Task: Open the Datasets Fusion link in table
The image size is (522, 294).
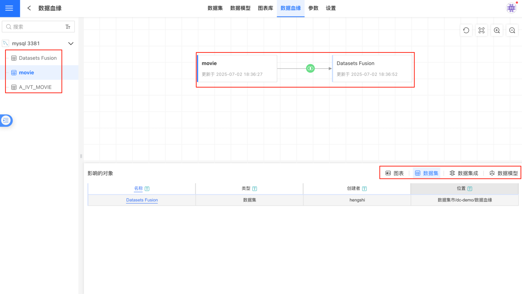Action: pyautogui.click(x=142, y=200)
